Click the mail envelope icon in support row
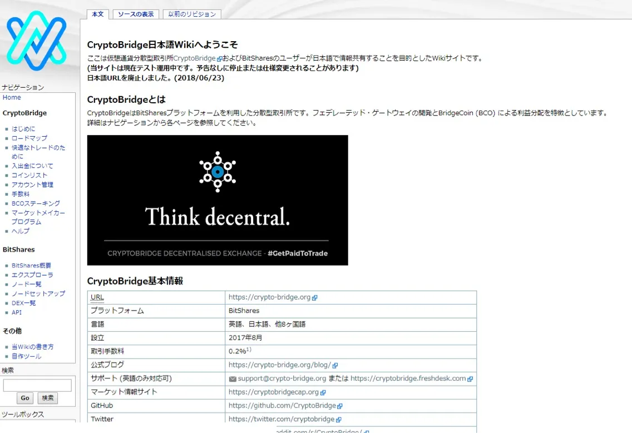 pos(233,379)
